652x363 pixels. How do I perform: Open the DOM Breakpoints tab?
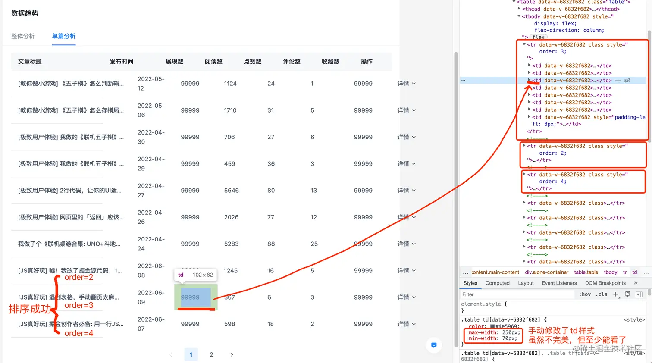[605, 283]
